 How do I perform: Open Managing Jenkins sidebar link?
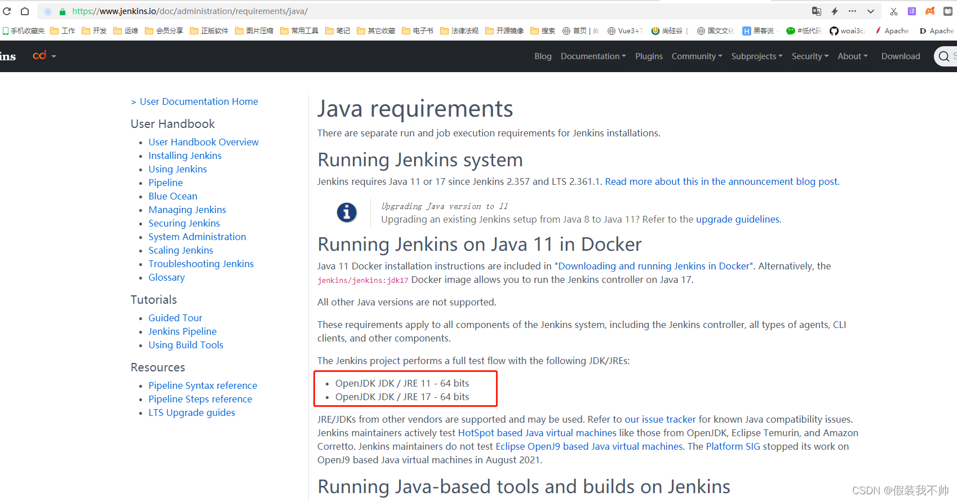click(x=187, y=210)
